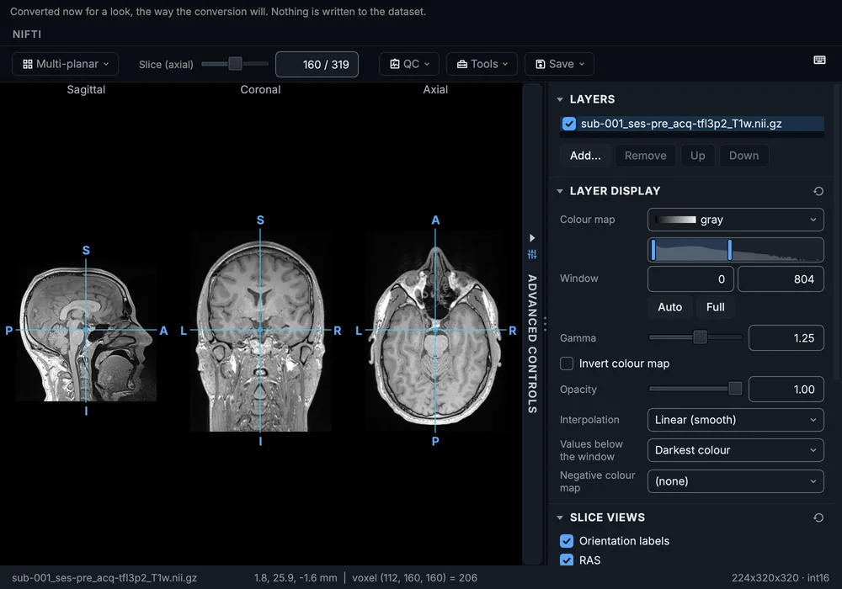Viewport: 842px width, 589px height.
Task: Move the layer Up
Action: point(697,156)
